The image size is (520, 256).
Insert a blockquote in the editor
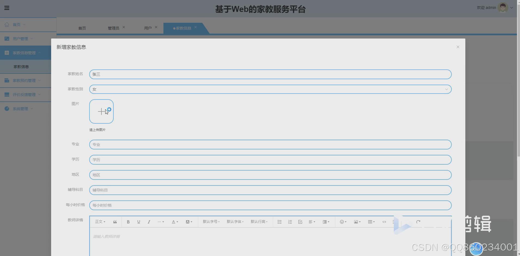point(115,222)
